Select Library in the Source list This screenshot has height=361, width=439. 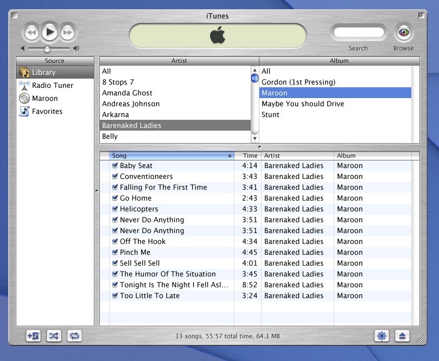click(x=55, y=72)
